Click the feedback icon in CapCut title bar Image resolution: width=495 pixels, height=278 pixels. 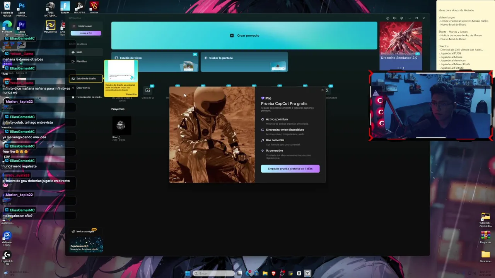pos(394,18)
